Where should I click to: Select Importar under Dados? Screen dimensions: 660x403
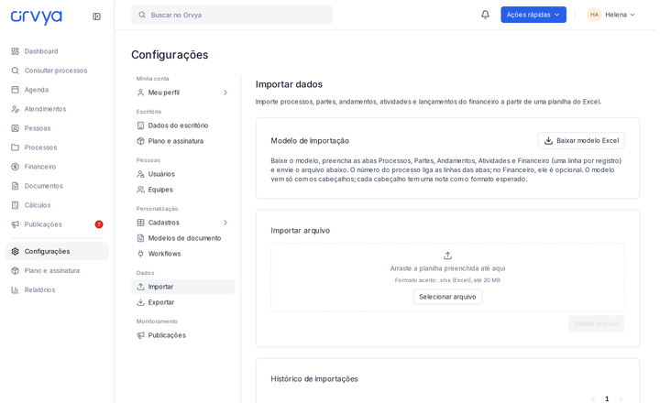coord(182,287)
